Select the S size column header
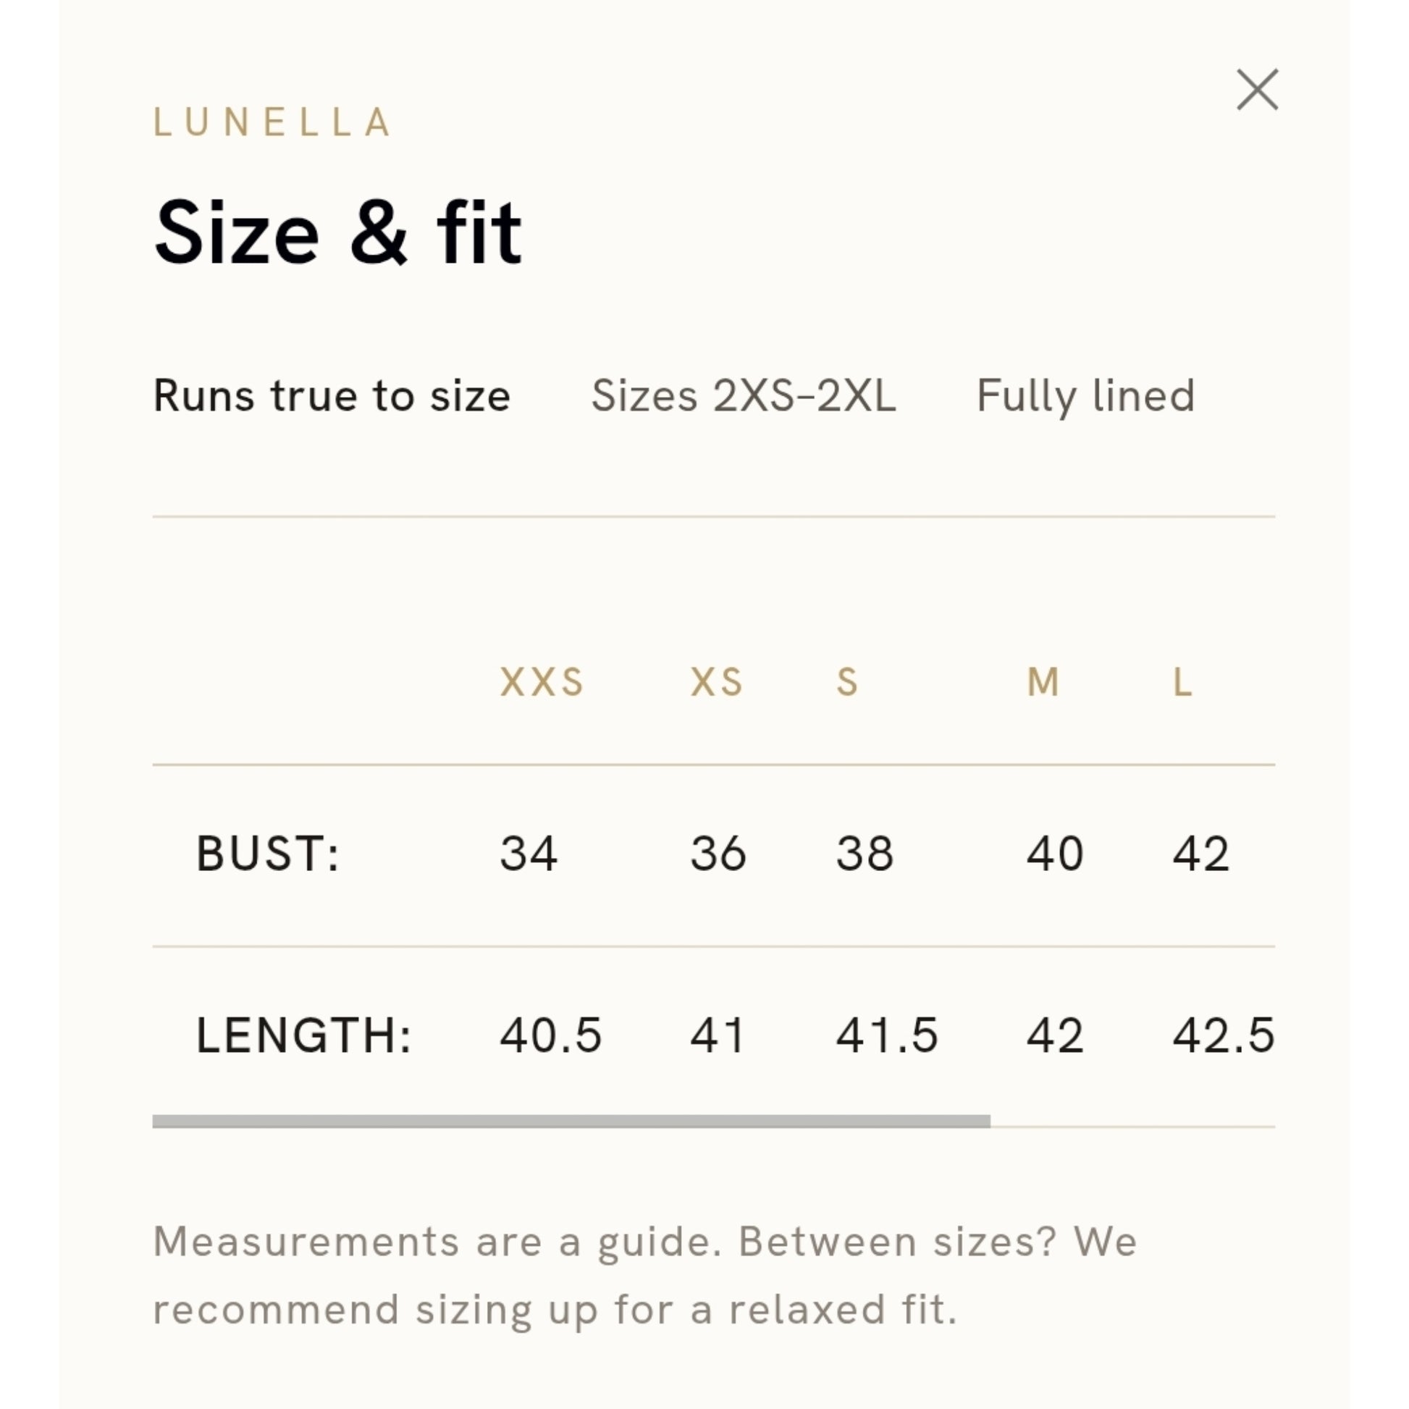 [846, 683]
